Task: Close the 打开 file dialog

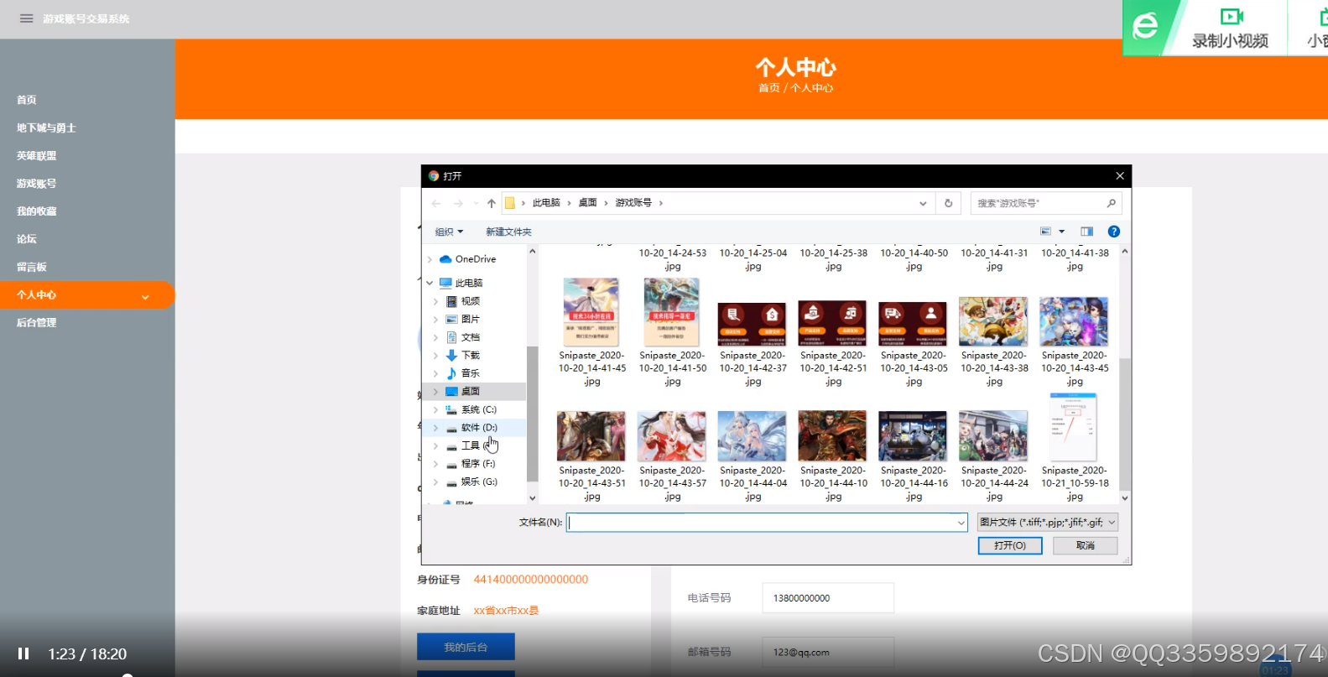Action: [1119, 176]
